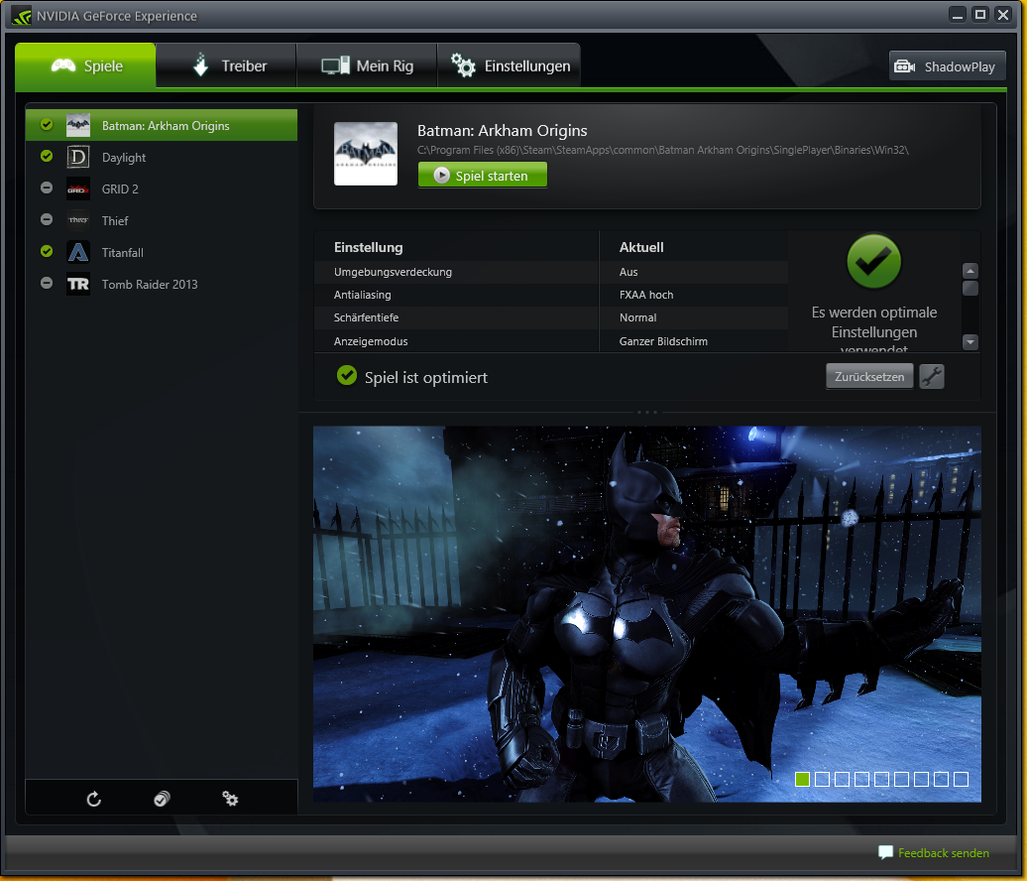The image size is (1027, 881).
Task: Click the Batman cover art thumbnail
Action: tap(366, 154)
